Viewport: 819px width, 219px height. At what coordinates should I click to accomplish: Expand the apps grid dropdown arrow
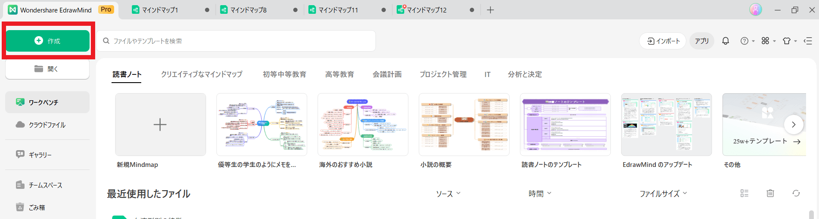[774, 41]
